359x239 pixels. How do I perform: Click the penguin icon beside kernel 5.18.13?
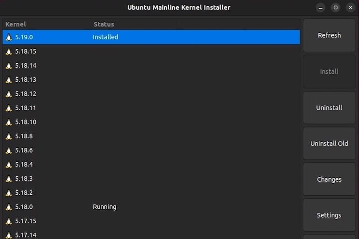(x=8, y=80)
